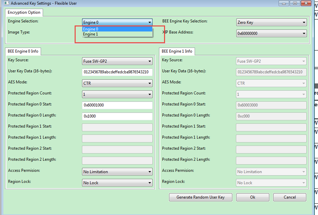The height and width of the screenshot is (215, 318).
Task: Confirm settings with the Ok button
Action: pyautogui.click(x=253, y=197)
